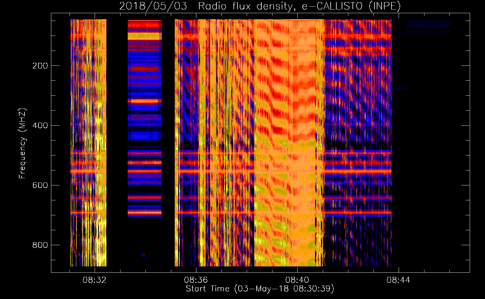Click the 'Start Time (03-May-18 08:30:39)' label

pos(260,289)
